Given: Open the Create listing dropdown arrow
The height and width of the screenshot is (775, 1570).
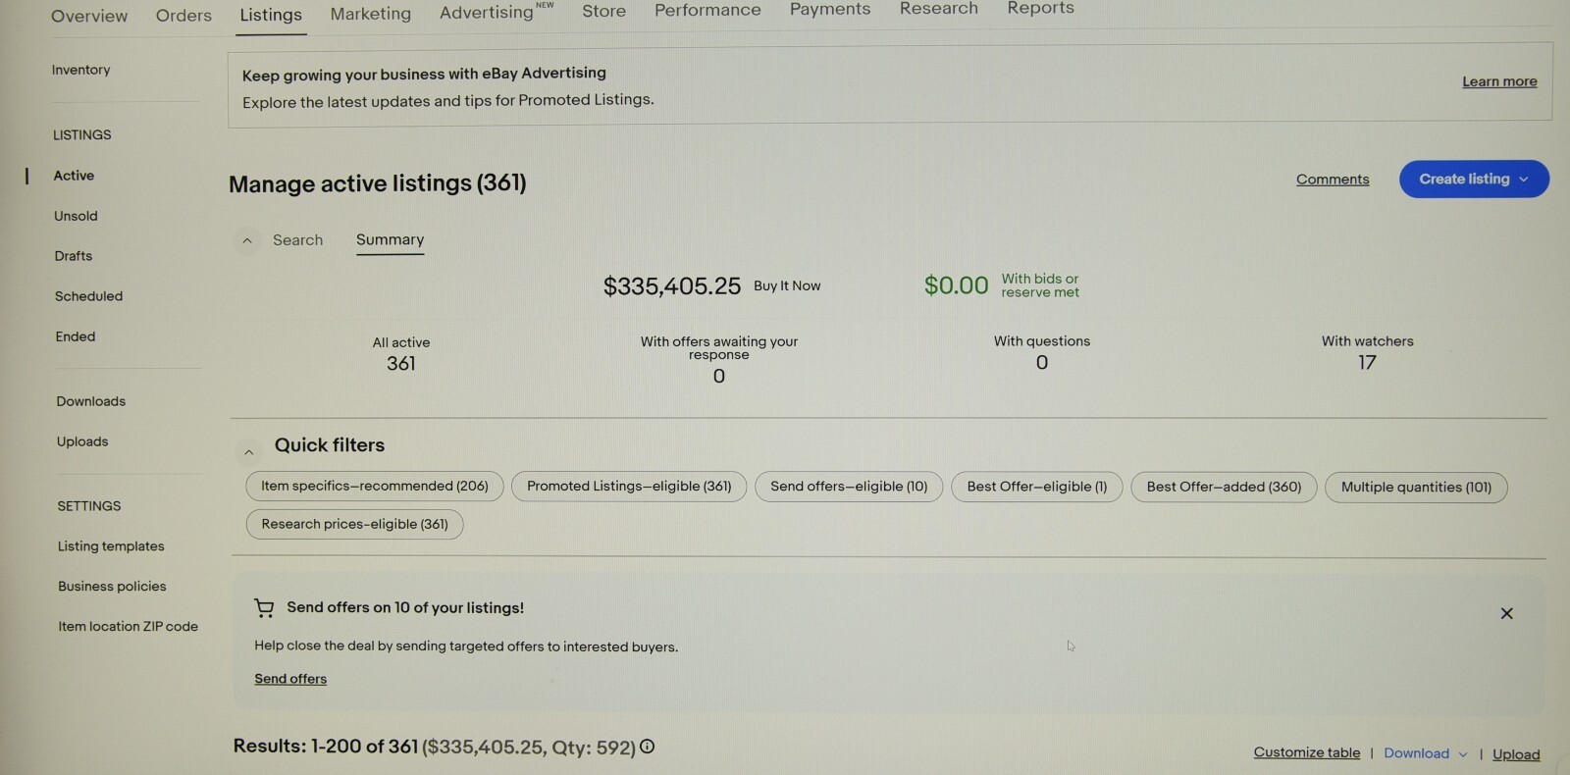Looking at the screenshot, I should click(x=1524, y=180).
